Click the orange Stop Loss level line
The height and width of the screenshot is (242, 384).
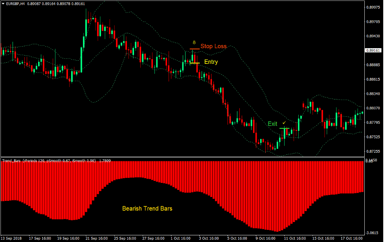coord(194,49)
